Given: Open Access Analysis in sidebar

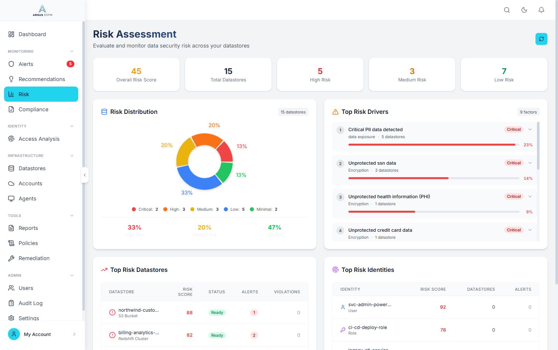Looking at the screenshot, I should (x=41, y=139).
